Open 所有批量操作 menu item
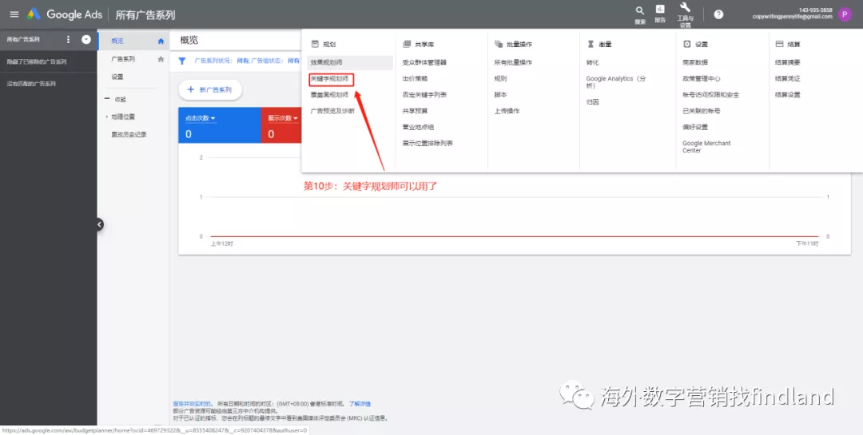Viewport: 863px width, 435px height. [x=513, y=63]
